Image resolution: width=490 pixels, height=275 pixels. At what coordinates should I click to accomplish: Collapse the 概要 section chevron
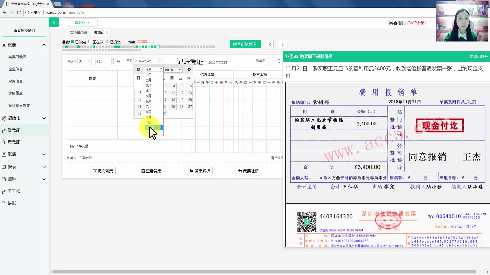44,45
